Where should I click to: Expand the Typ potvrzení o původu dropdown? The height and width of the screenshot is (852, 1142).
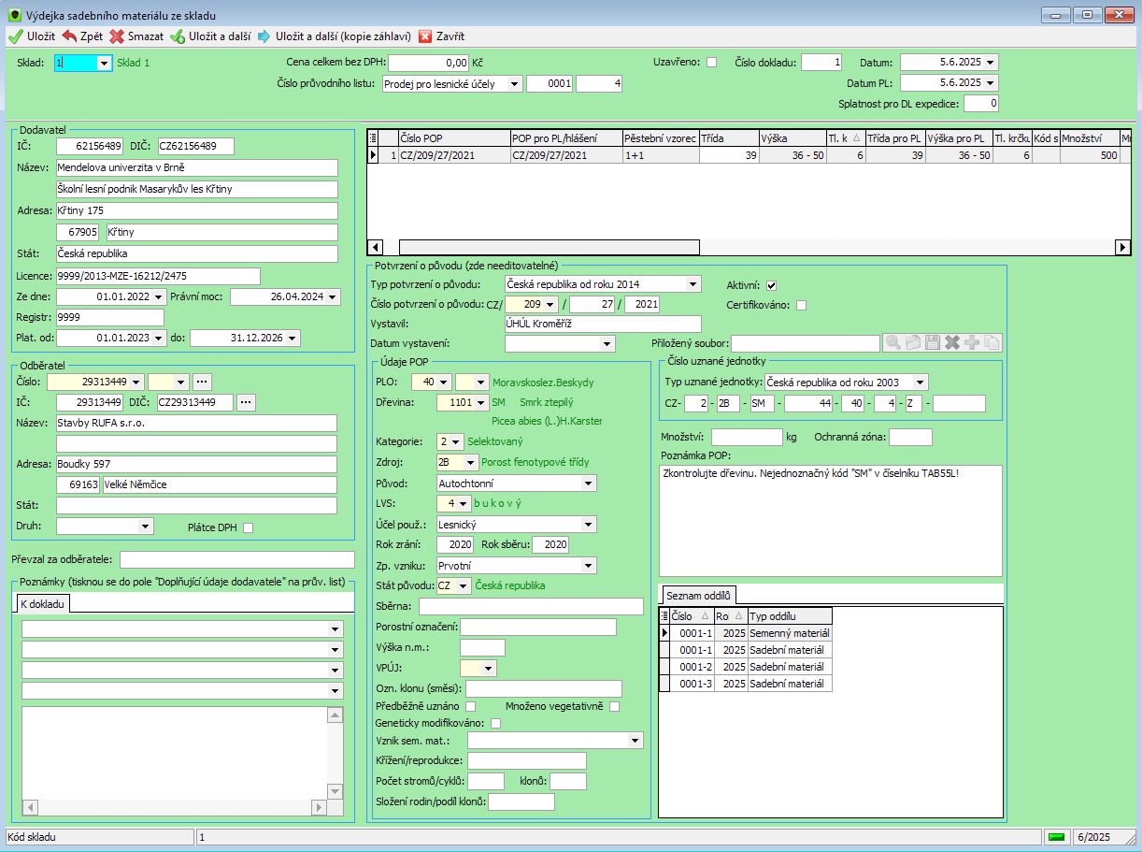pyautogui.click(x=692, y=284)
